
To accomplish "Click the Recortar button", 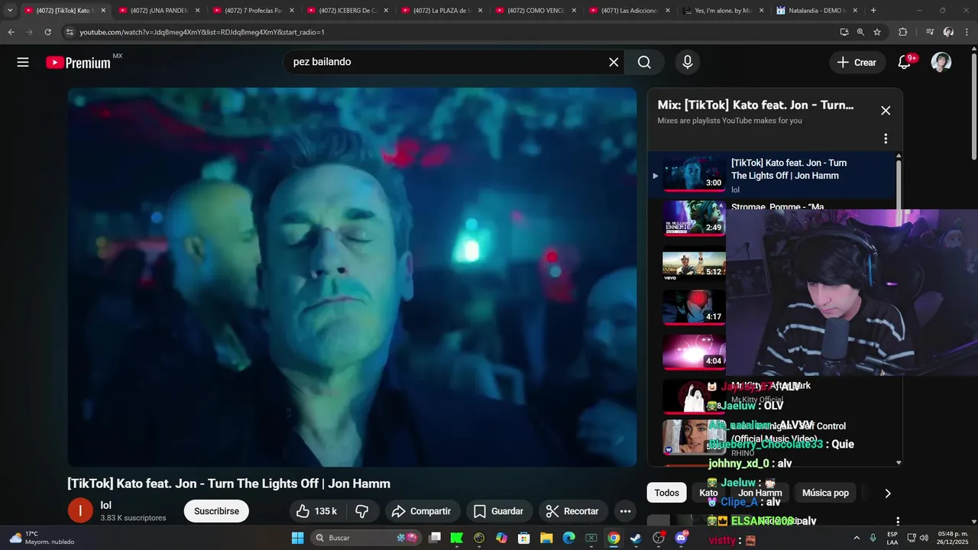I will coord(573,511).
